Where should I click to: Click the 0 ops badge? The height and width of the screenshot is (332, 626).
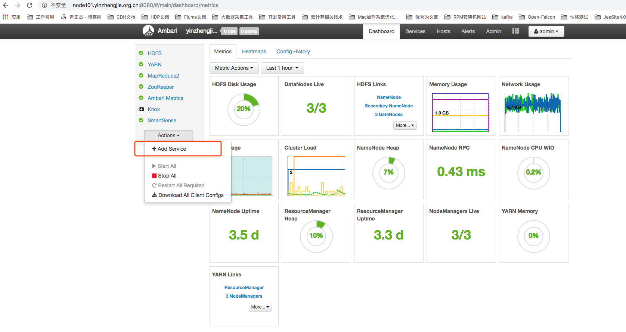[230, 31]
